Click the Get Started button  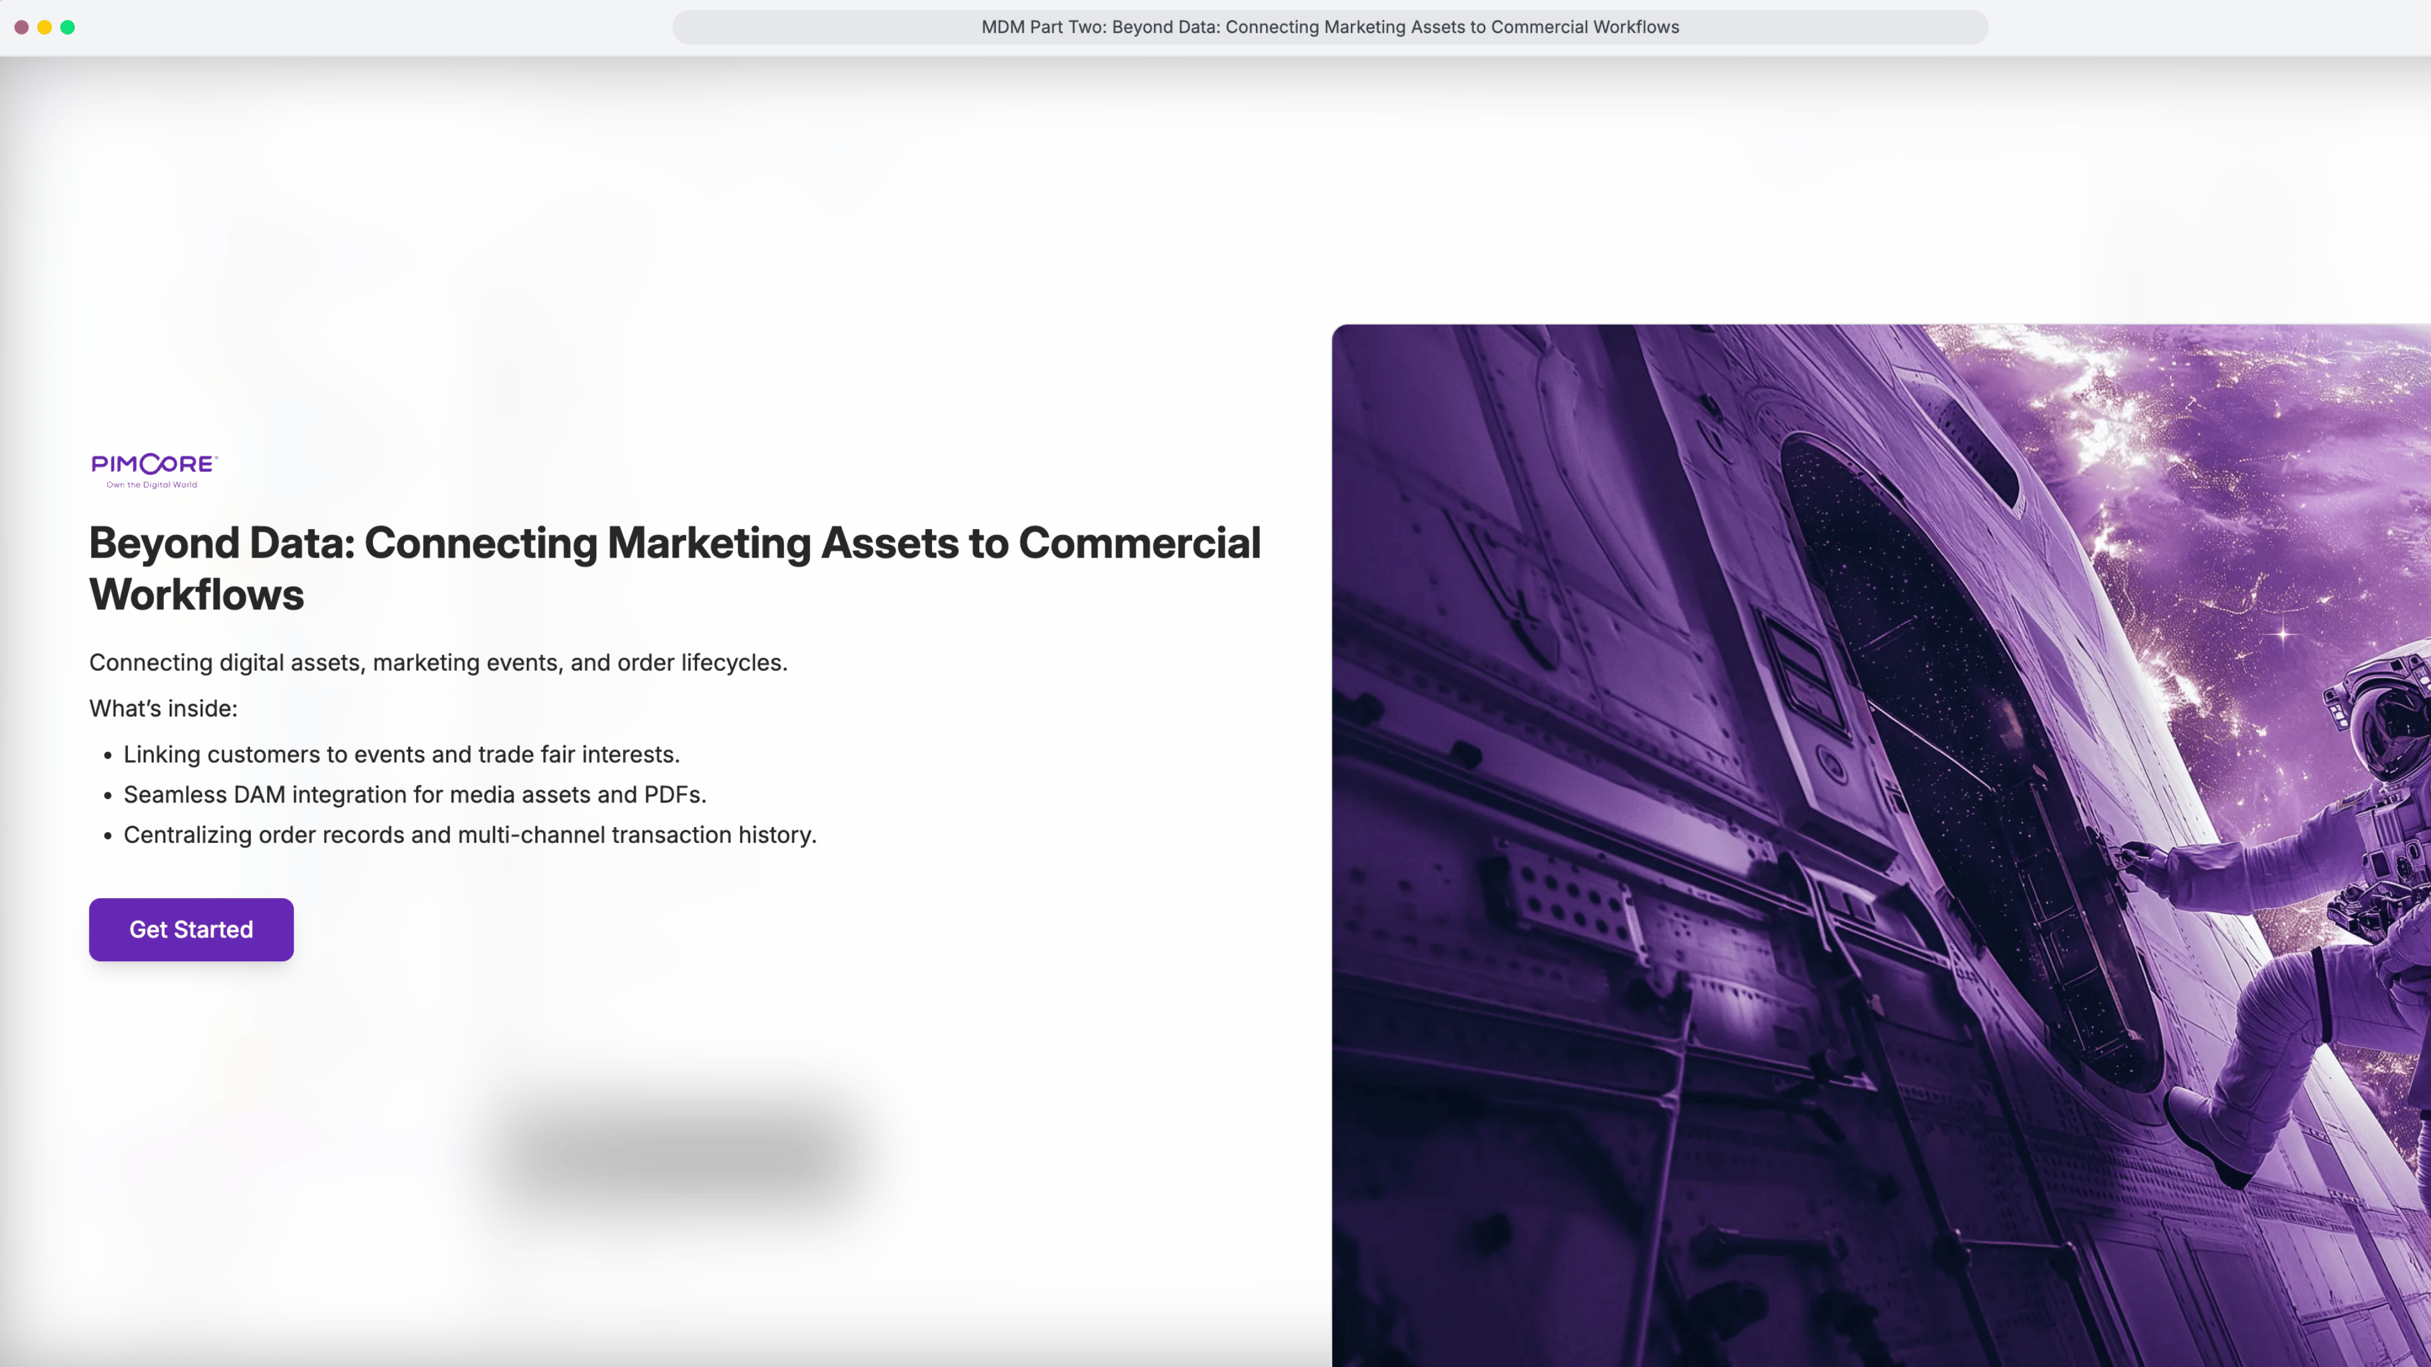[x=191, y=929]
